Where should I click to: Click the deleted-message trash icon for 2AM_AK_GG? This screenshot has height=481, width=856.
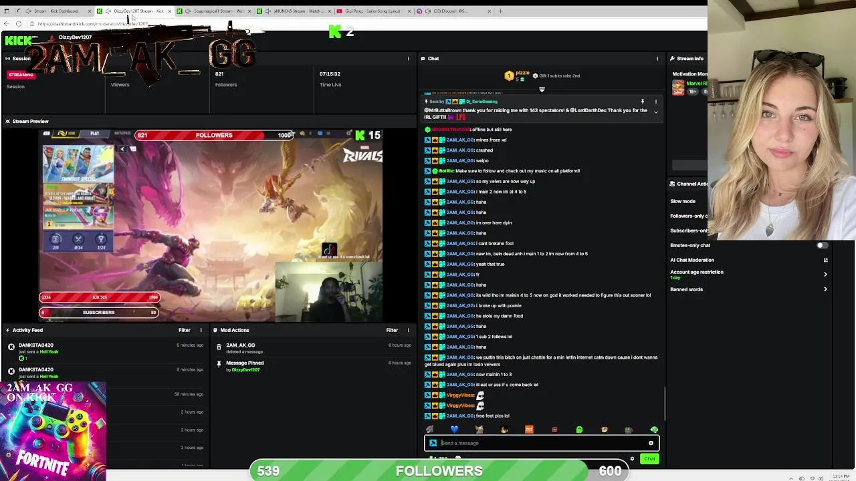(x=219, y=347)
